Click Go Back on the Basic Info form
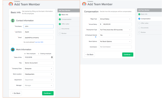Screen dimensions: 165x99 point(16,93)
